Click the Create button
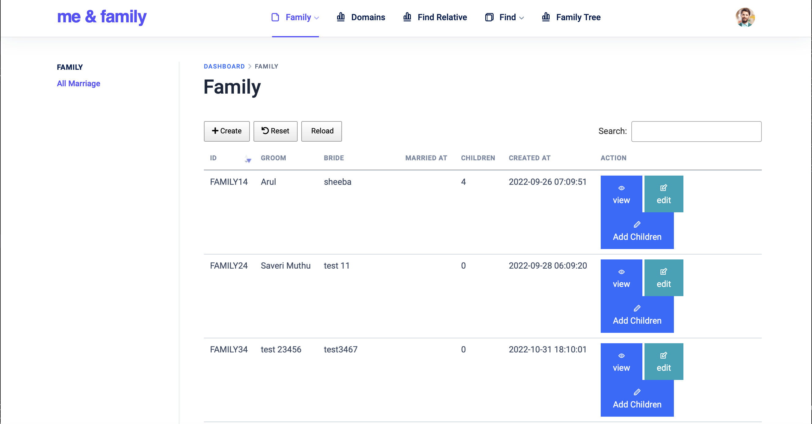The width and height of the screenshot is (812, 424). (x=227, y=131)
